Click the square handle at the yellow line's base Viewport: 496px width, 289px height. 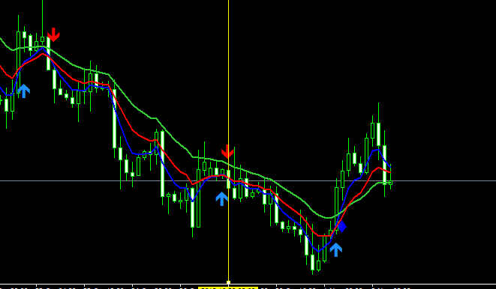[x=228, y=282]
